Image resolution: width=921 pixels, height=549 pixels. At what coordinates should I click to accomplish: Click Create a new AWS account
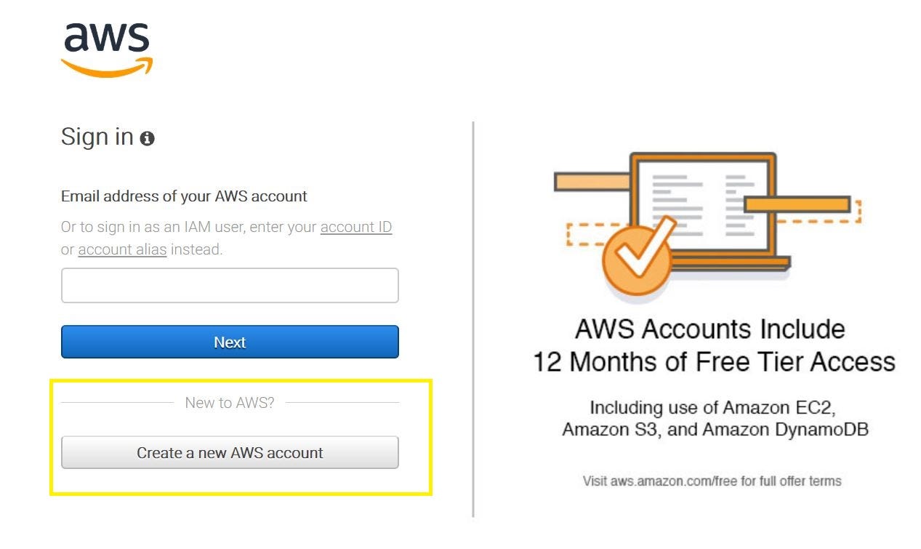coord(230,452)
